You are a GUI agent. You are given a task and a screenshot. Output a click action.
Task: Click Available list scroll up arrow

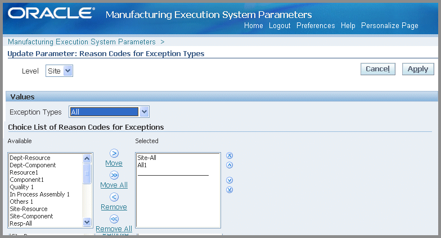[x=87, y=158]
